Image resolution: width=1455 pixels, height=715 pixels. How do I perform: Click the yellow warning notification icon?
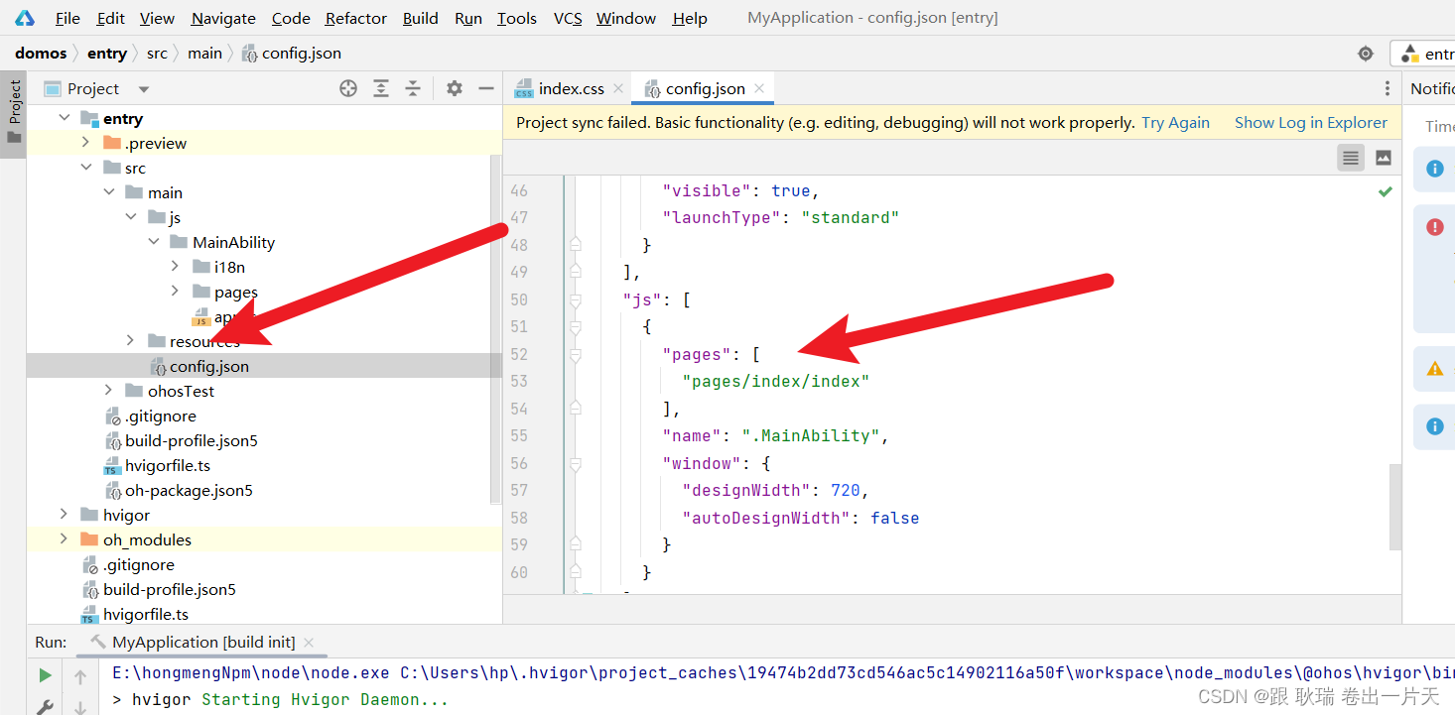pos(1434,368)
